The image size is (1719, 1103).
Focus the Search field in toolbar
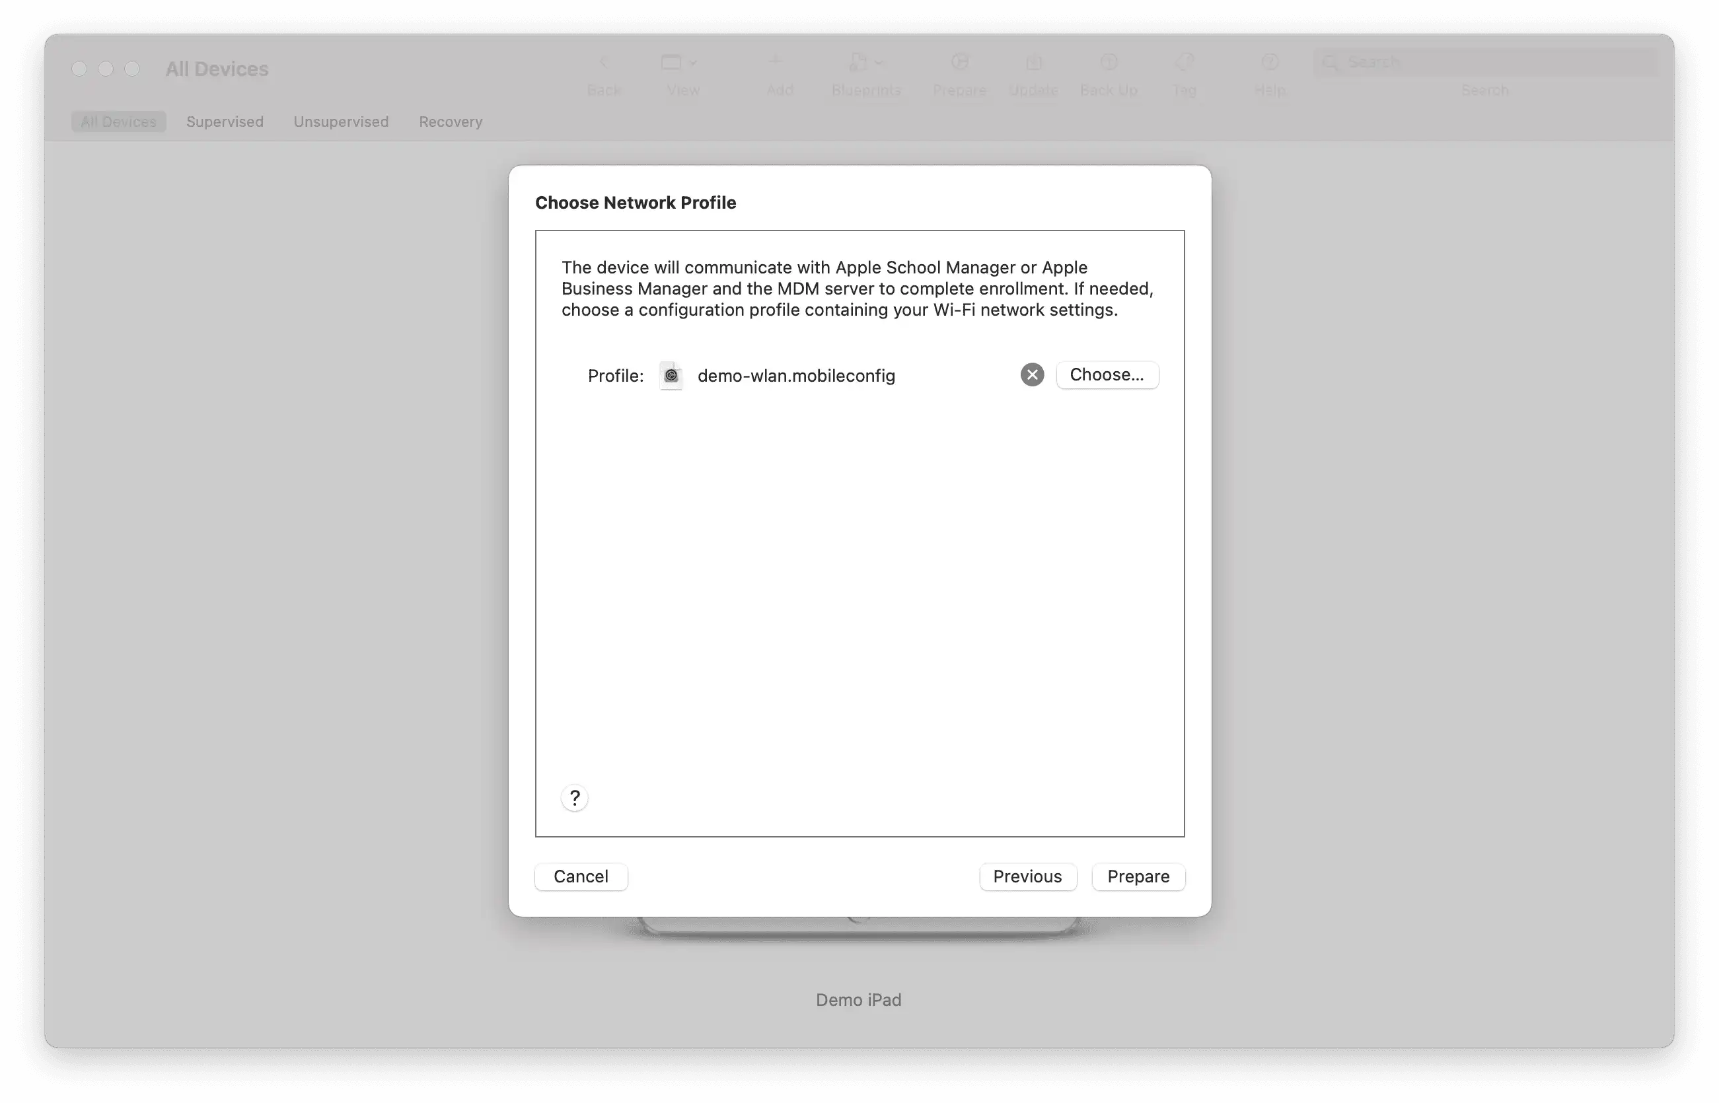pos(1484,62)
